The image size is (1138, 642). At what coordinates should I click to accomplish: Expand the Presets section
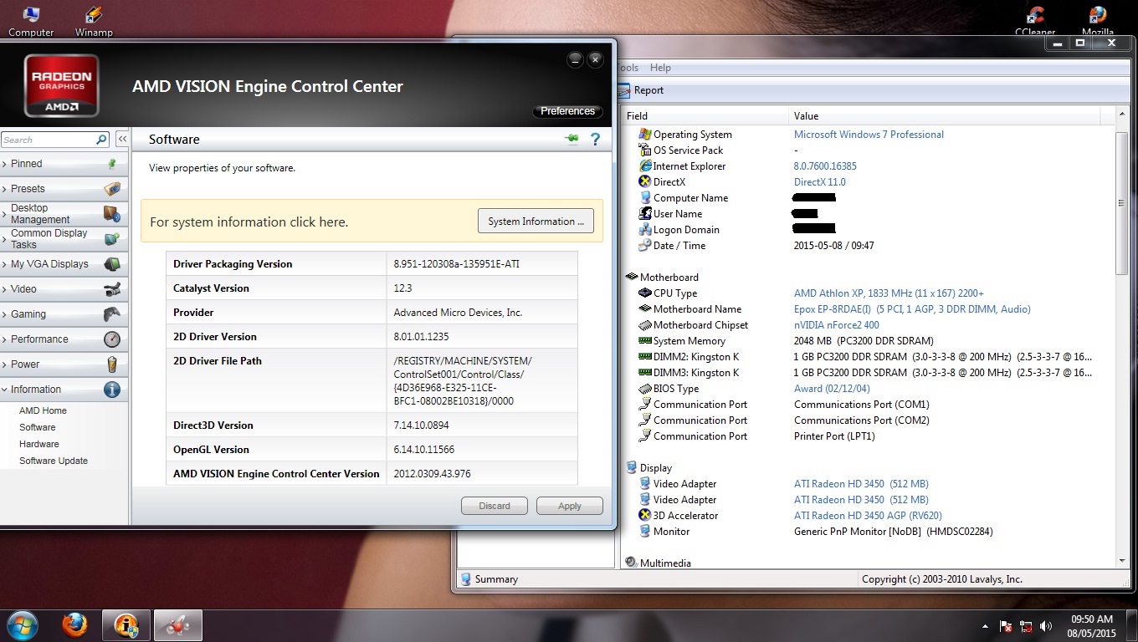tap(64, 189)
